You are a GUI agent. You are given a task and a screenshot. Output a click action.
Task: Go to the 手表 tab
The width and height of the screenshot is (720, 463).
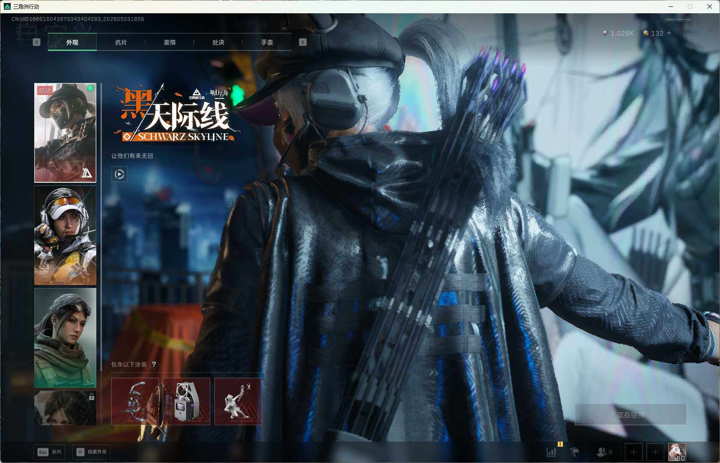[267, 42]
